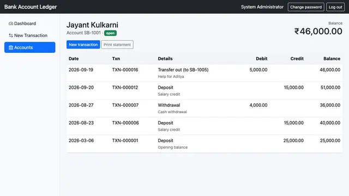Click the Credit column header
349x196 pixels.
(x=297, y=59)
